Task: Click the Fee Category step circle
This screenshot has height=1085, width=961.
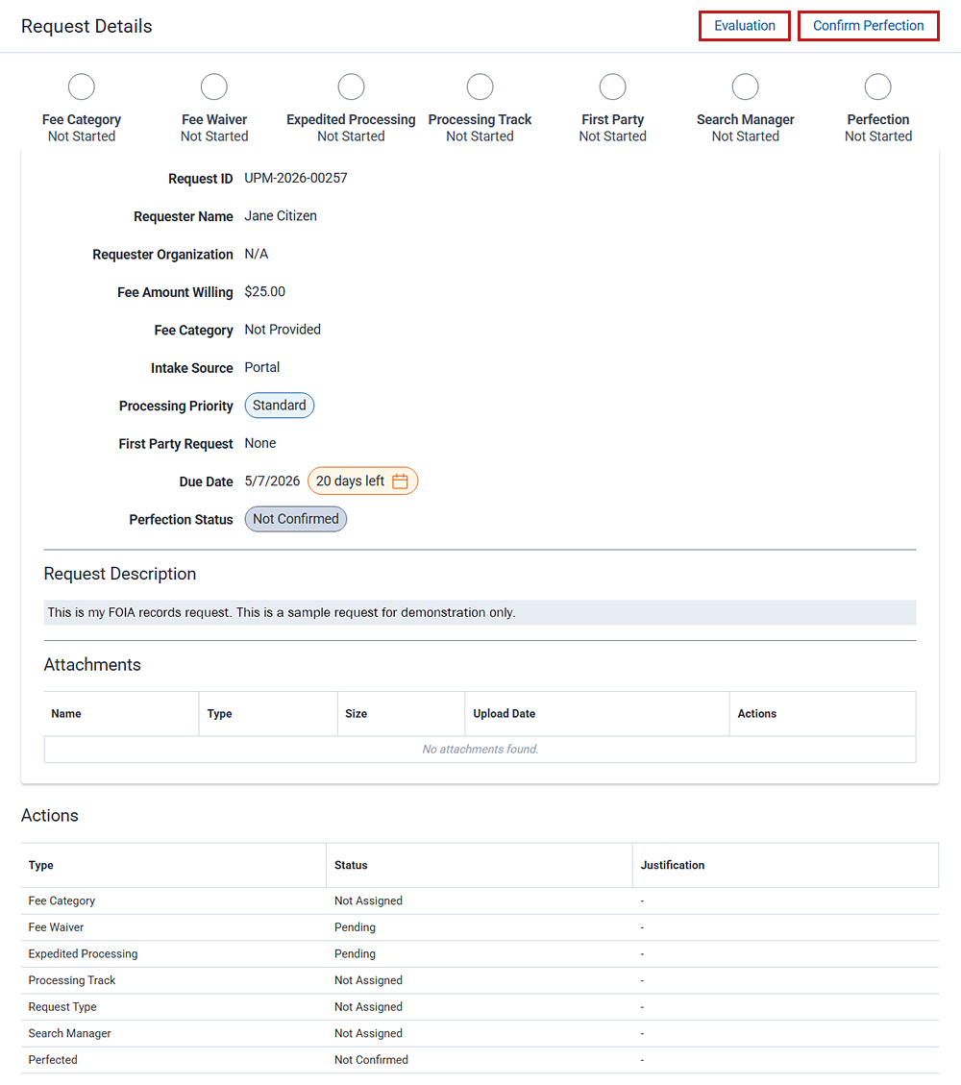Action: tap(81, 86)
